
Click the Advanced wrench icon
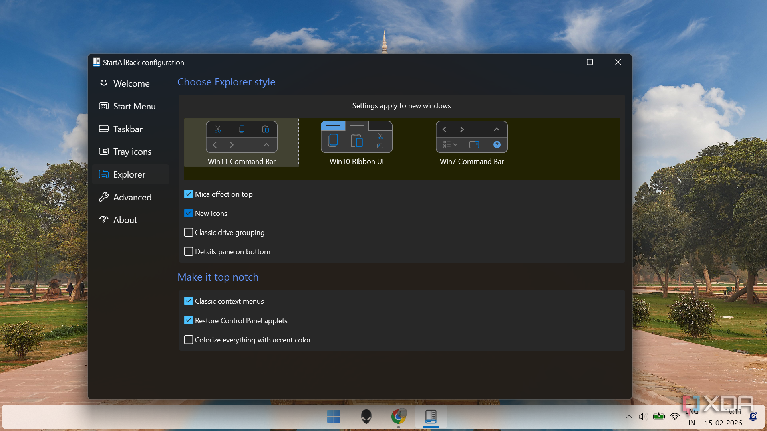pyautogui.click(x=104, y=197)
